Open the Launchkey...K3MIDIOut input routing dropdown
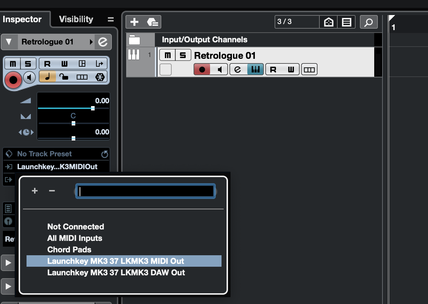This screenshot has height=304, width=428. click(x=57, y=167)
